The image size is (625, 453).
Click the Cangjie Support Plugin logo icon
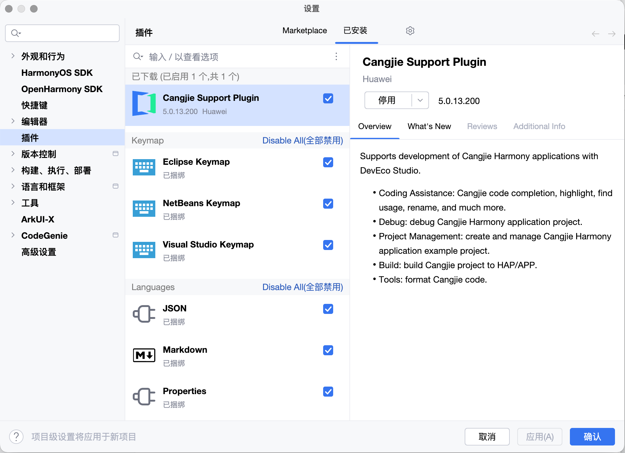tap(144, 103)
